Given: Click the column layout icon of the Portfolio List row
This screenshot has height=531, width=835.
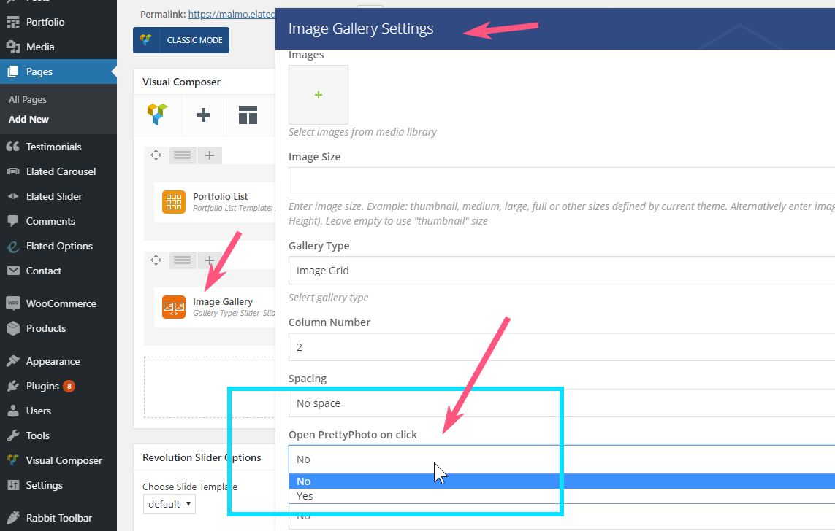Looking at the screenshot, I should 182,155.
